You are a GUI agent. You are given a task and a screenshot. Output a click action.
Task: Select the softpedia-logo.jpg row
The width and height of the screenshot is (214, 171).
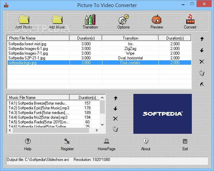pyautogui.click(x=99, y=63)
